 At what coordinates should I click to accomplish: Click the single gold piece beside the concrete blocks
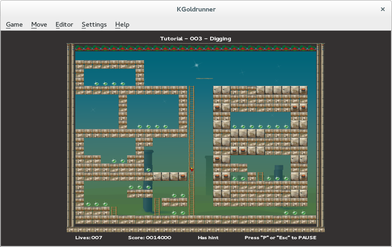tap(149, 170)
